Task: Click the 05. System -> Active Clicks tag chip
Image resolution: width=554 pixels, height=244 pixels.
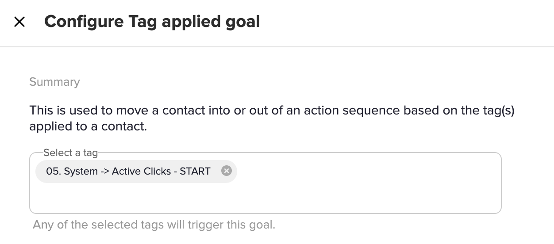Action: coord(136,171)
